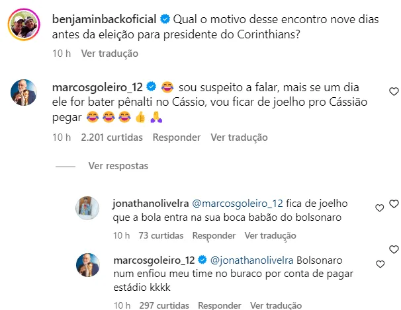Like marcosgoleiro_12's comment about Cássio's penalty
Viewport: 401px width, 310px height.
[393, 91]
